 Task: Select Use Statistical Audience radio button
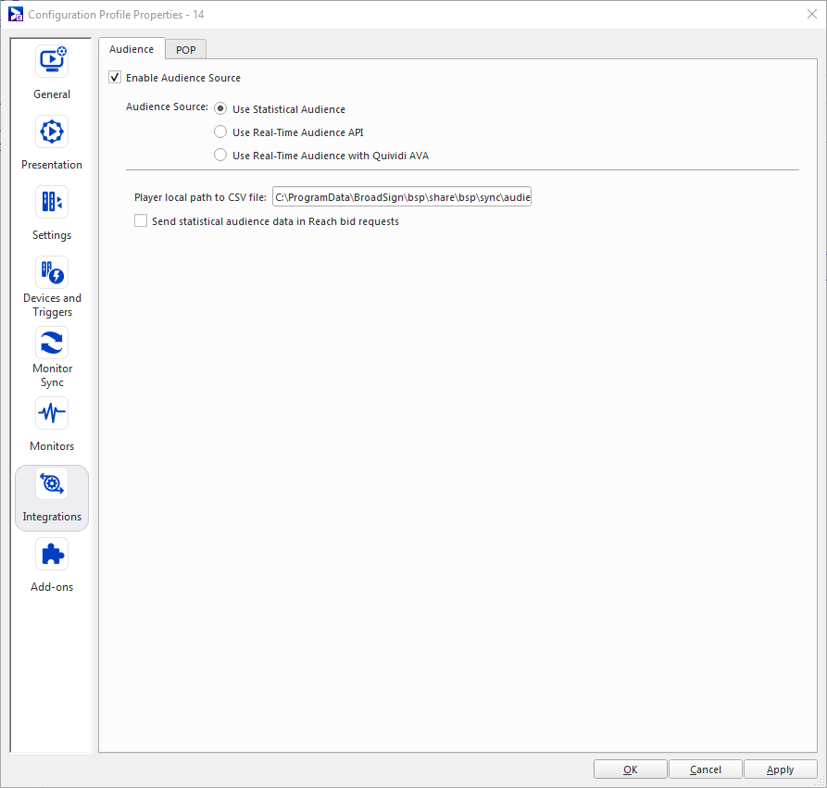pyautogui.click(x=220, y=109)
